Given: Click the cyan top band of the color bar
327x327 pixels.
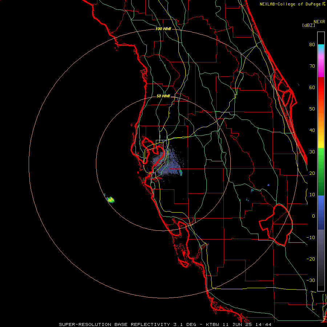Looking at the screenshot, I should (x=321, y=48).
